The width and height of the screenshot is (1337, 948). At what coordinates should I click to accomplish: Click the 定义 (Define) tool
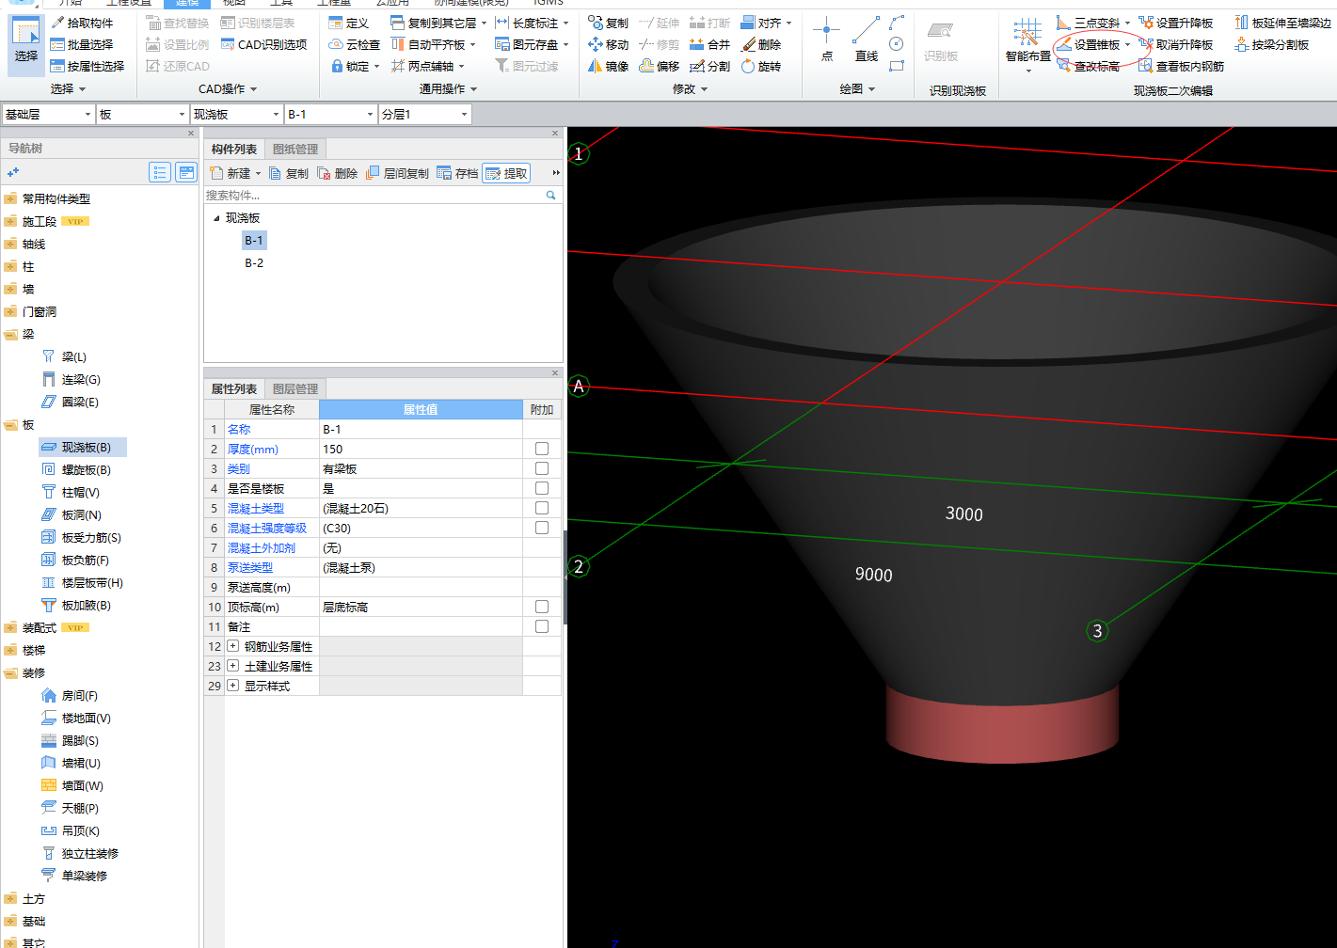click(x=348, y=23)
